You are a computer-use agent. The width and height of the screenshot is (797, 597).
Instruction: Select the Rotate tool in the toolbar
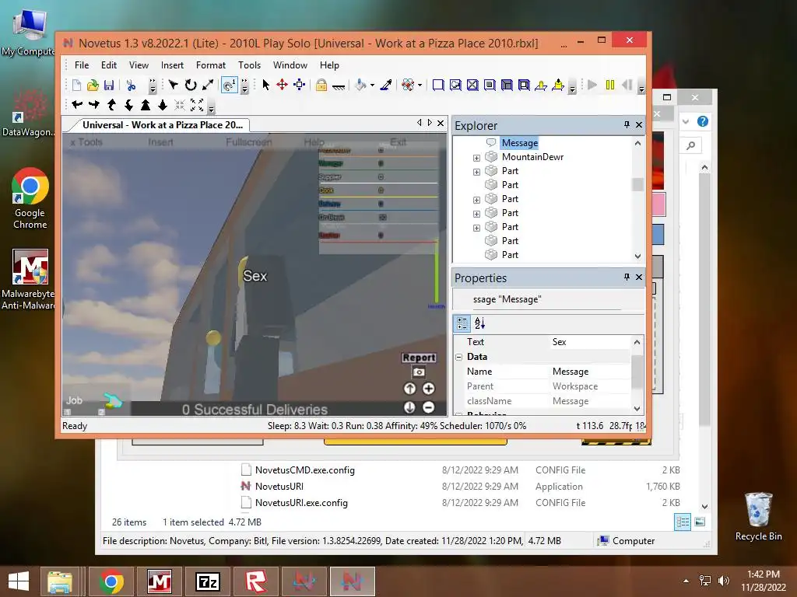[x=191, y=85]
